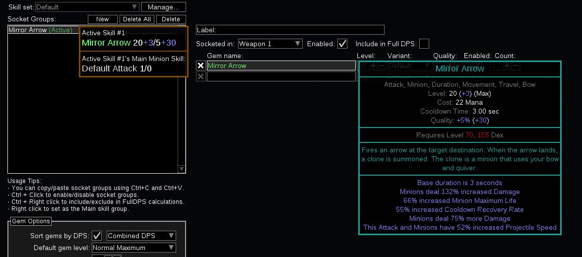Open Mirror Arrow's Variant Default dropdown

(409, 65)
